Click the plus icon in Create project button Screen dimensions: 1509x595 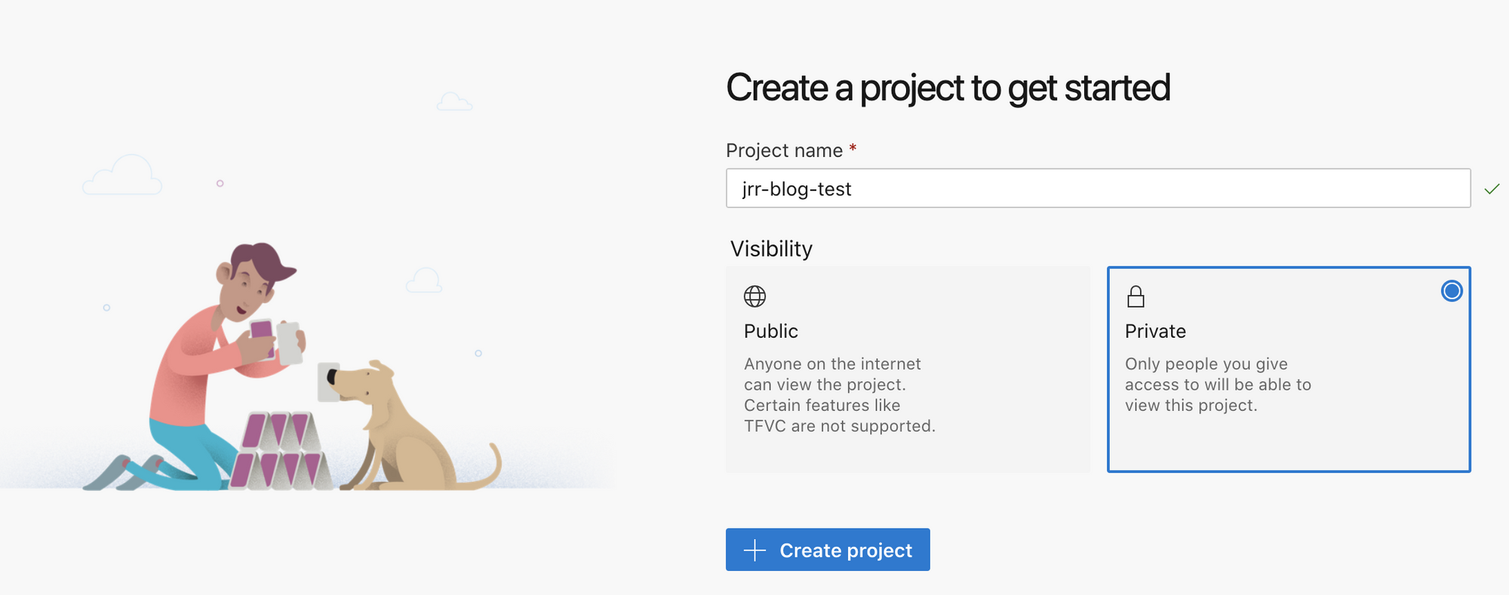(x=754, y=551)
